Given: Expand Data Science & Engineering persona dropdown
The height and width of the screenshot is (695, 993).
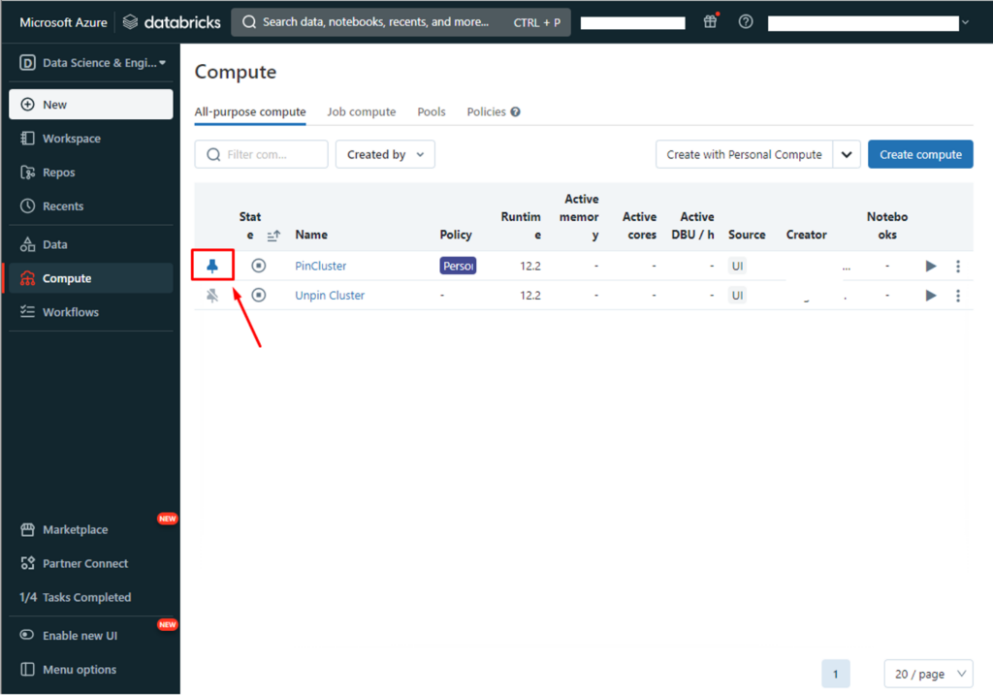Looking at the screenshot, I should [x=92, y=63].
